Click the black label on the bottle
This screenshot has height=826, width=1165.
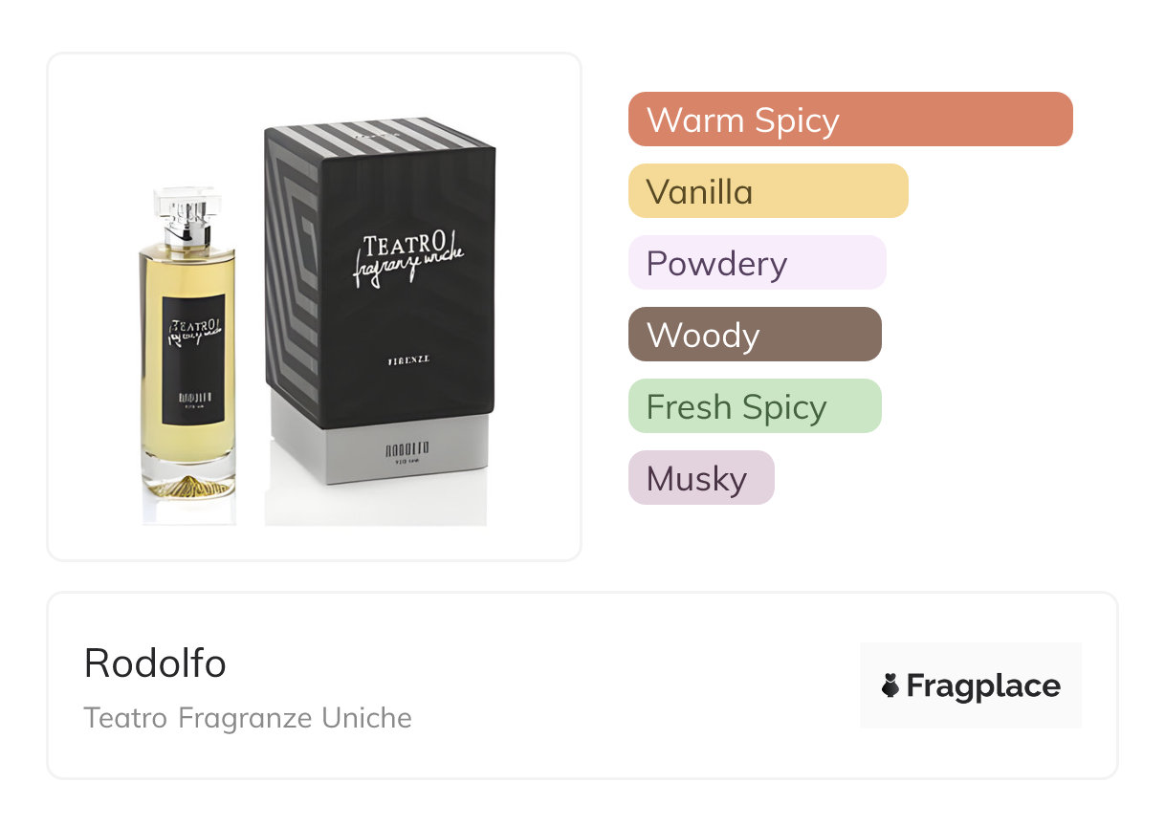(193, 359)
